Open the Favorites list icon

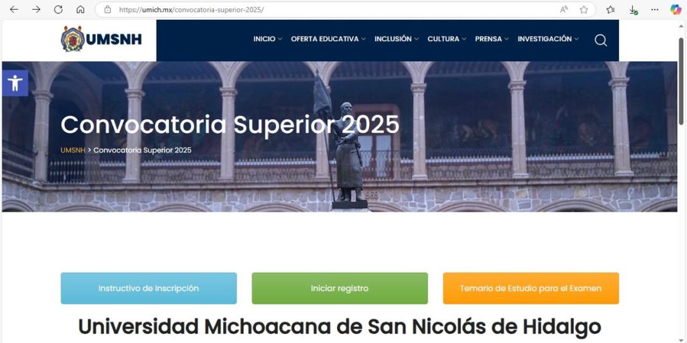click(610, 9)
